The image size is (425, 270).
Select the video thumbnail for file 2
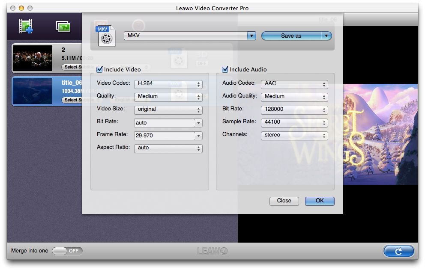pyautogui.click(x=33, y=58)
